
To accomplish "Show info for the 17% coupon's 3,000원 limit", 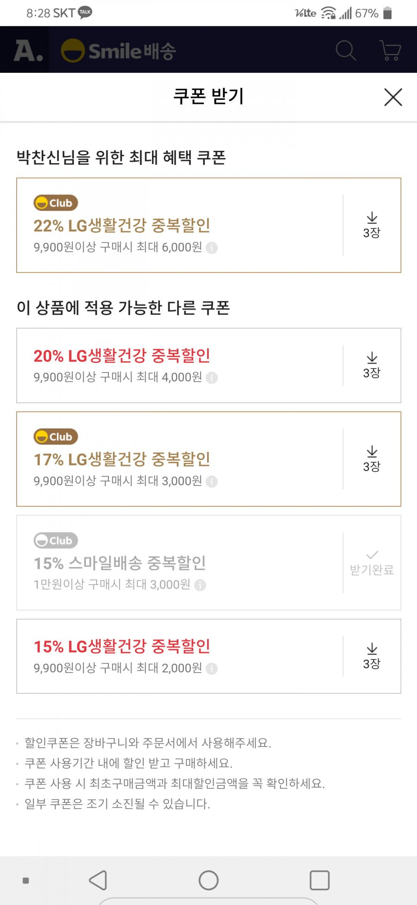I will pos(212,482).
